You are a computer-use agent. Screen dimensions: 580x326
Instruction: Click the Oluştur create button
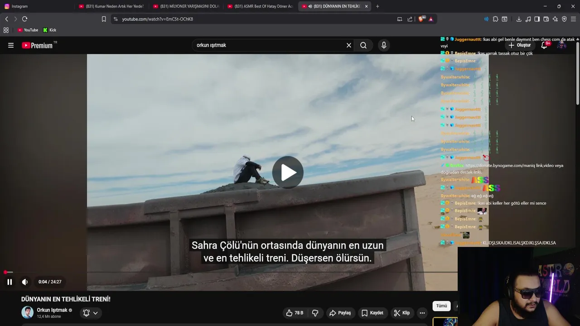[519, 45]
